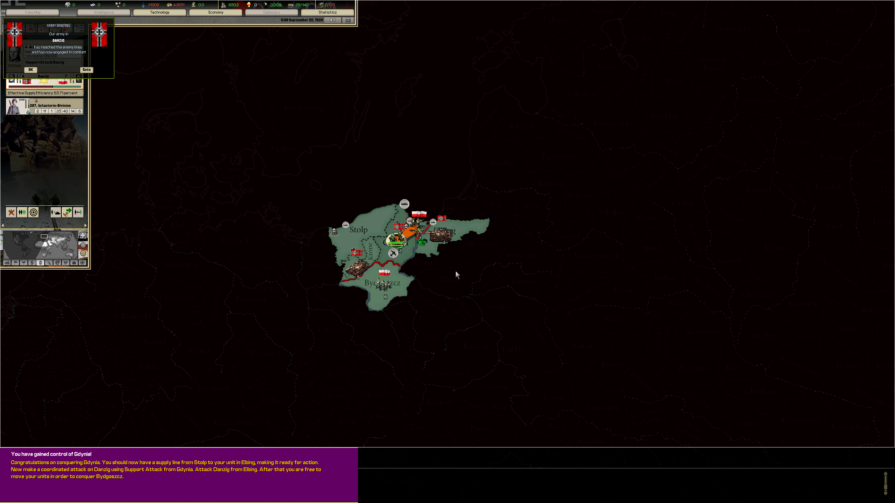The height and width of the screenshot is (503, 895).
Task: Click the German flag above Elbing
Action: point(442,218)
